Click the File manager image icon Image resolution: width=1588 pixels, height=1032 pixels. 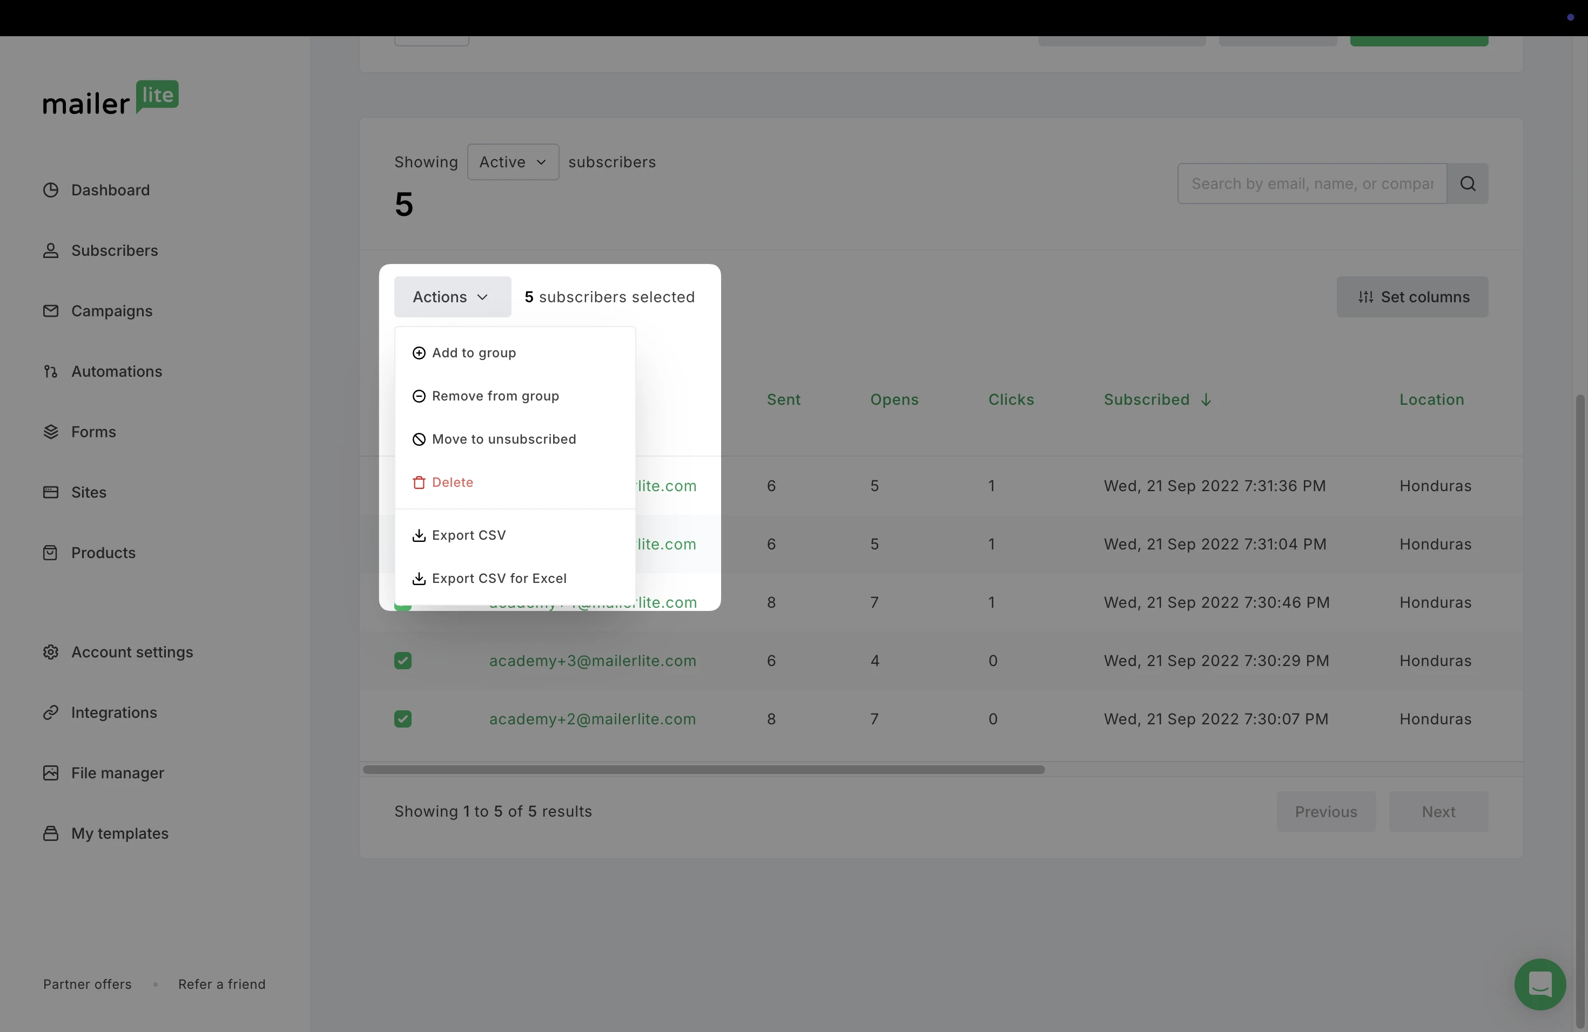click(51, 773)
